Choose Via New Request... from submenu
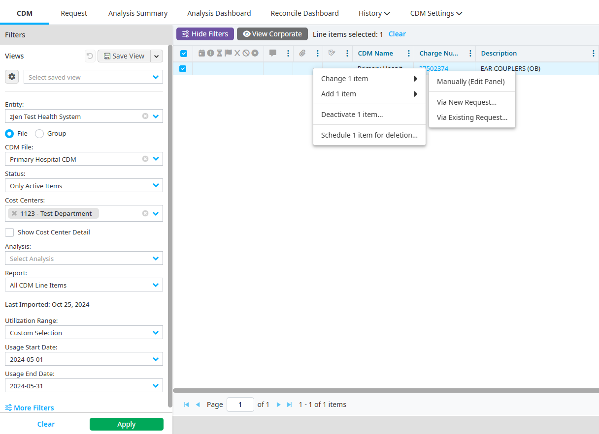Screen dimensions: 599x434 pyautogui.click(x=466, y=102)
